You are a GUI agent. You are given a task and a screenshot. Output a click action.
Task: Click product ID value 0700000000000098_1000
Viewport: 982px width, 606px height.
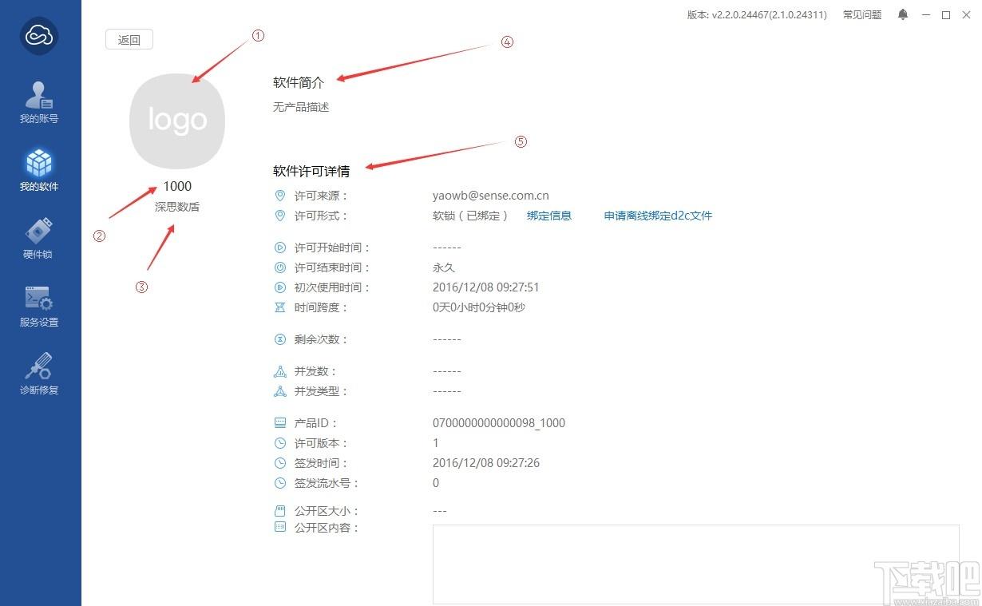pos(499,423)
